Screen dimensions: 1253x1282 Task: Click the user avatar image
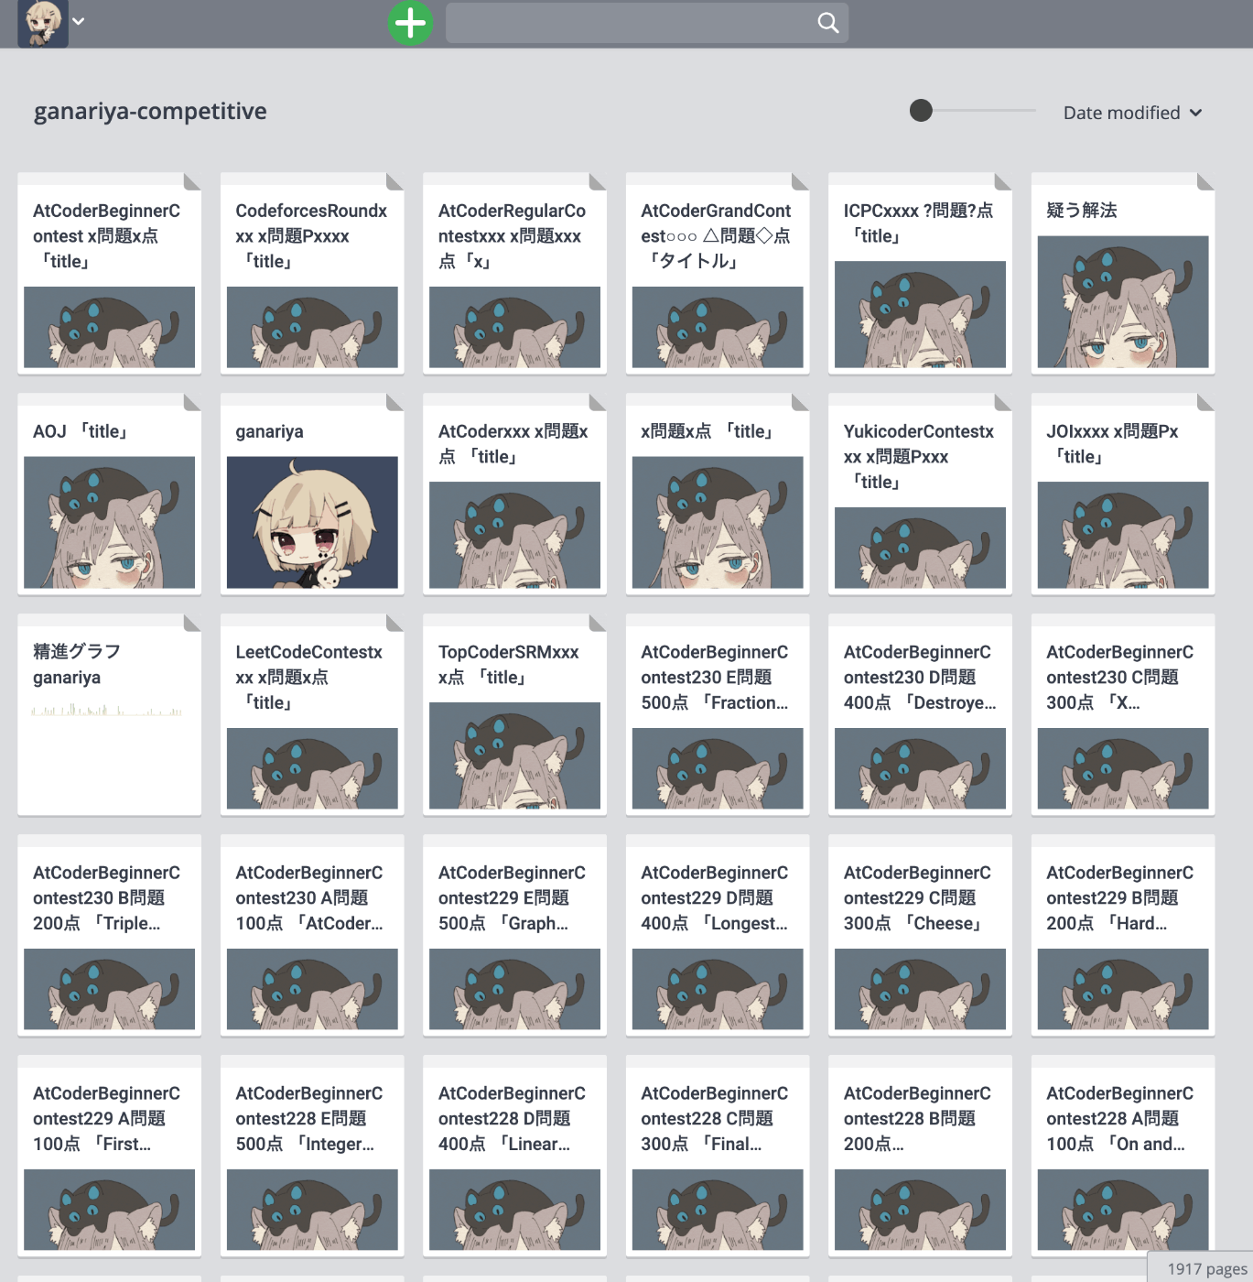tap(43, 23)
